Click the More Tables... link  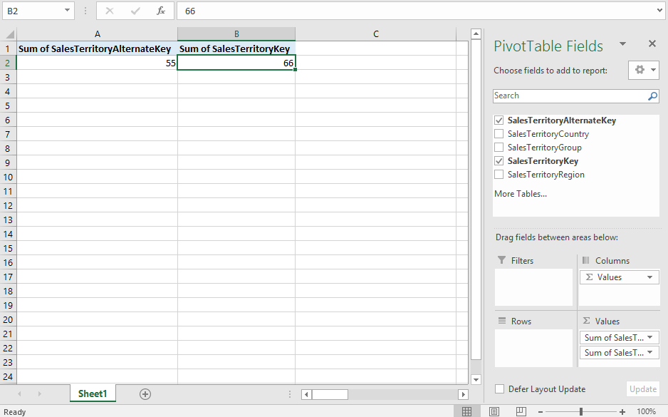point(520,194)
